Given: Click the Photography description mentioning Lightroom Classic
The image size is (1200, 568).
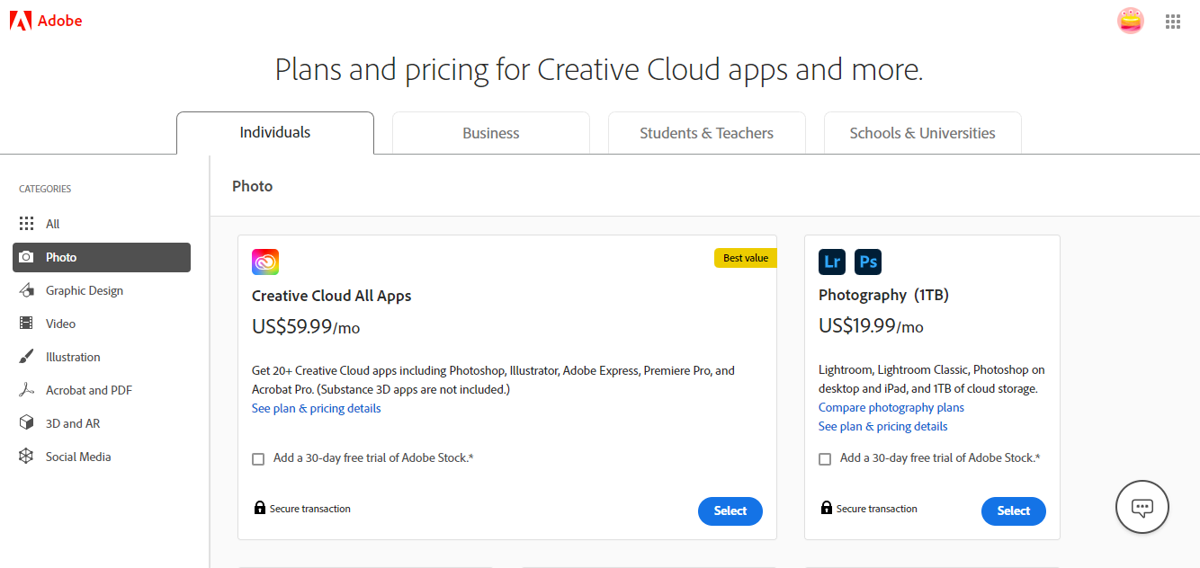Looking at the screenshot, I should coord(932,379).
